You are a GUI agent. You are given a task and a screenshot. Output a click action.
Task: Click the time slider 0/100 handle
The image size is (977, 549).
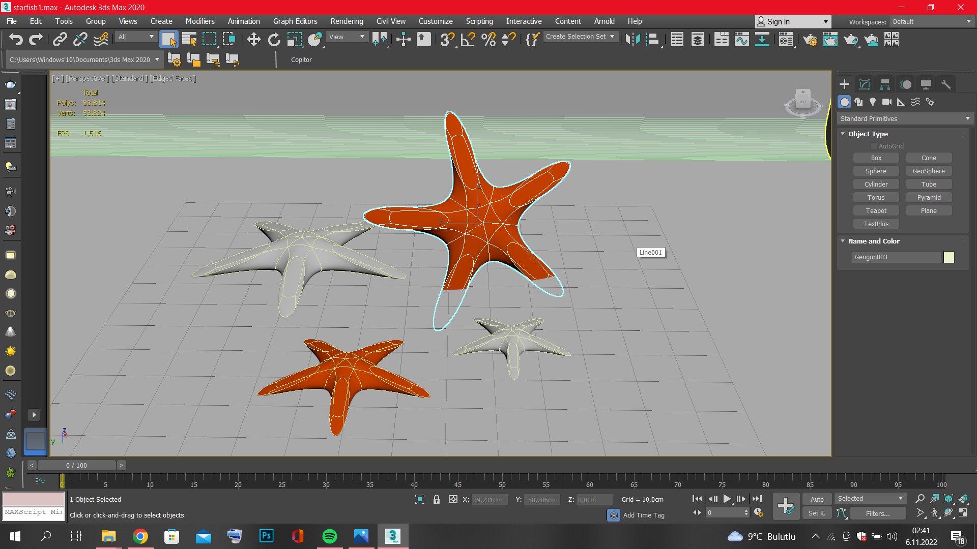click(x=76, y=465)
